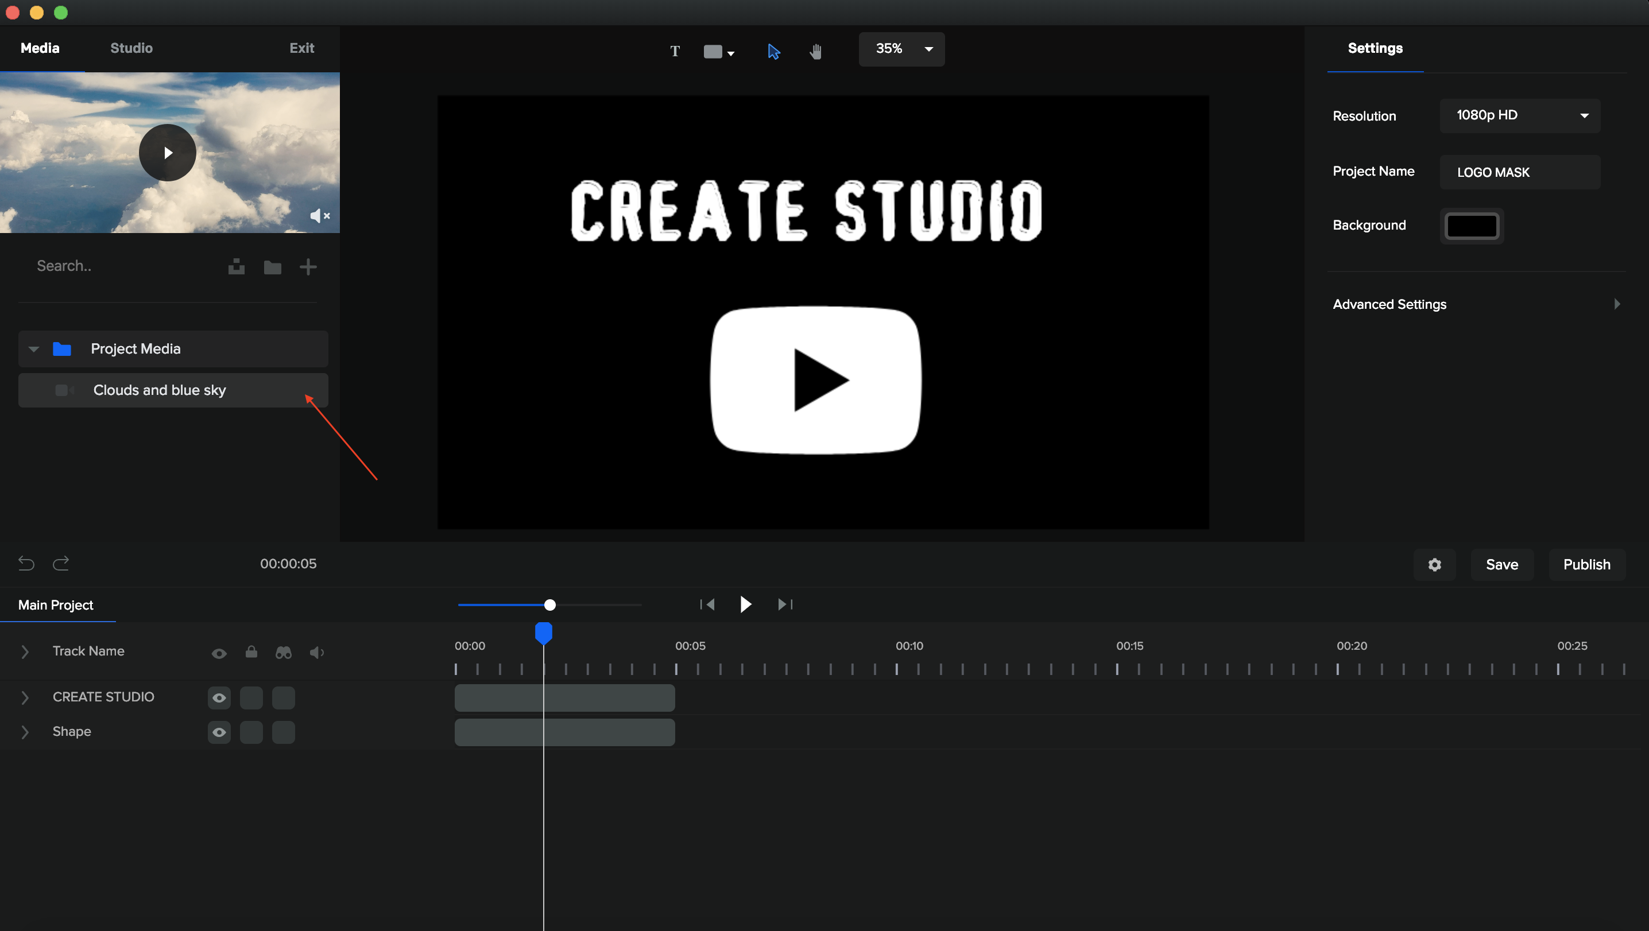The image size is (1649, 931).
Task: Select the hand pan tool
Action: point(815,51)
